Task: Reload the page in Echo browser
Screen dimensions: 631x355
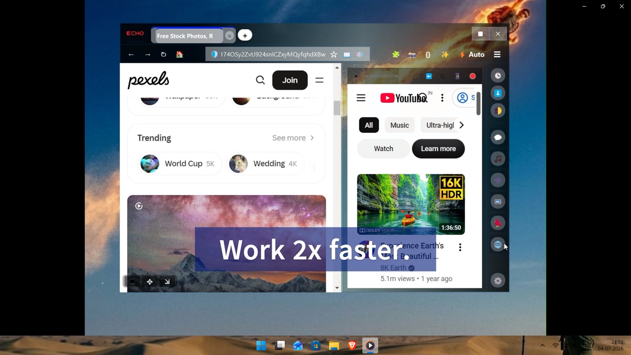Action: [163, 55]
